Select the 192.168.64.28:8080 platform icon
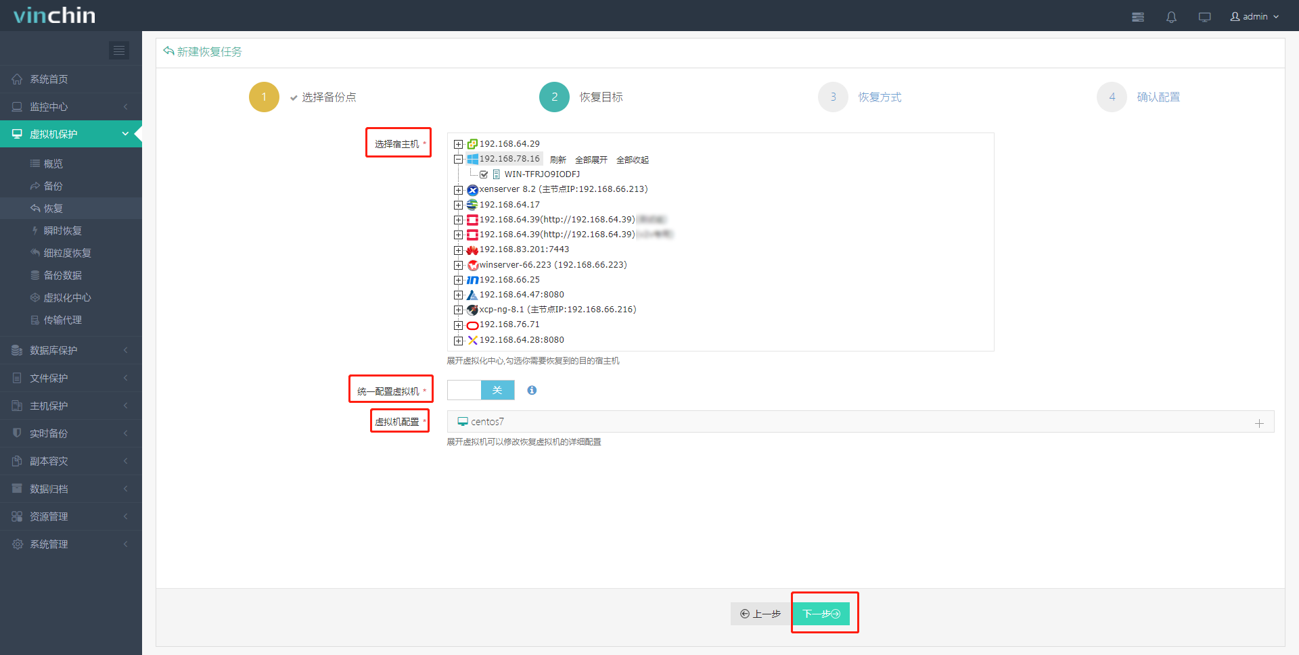 [472, 340]
